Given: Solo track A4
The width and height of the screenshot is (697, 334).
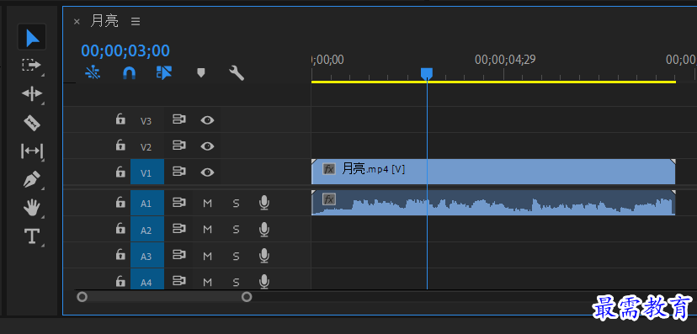Looking at the screenshot, I should [236, 282].
